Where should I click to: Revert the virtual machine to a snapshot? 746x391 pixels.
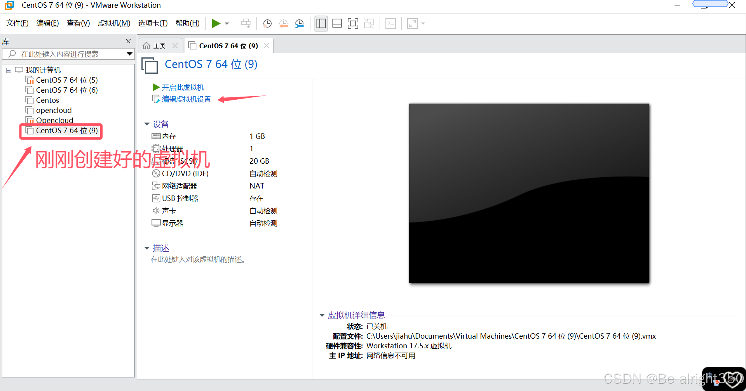pyautogui.click(x=283, y=23)
